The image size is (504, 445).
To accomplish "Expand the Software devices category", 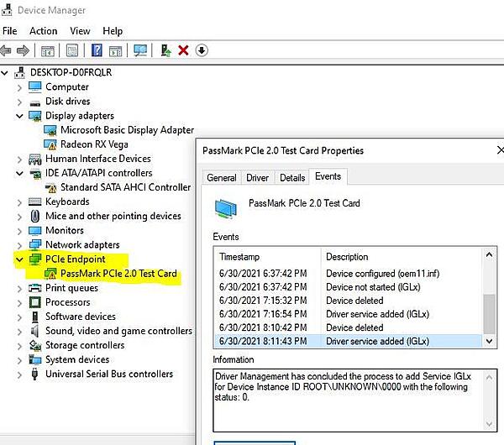I will pos(19,317).
